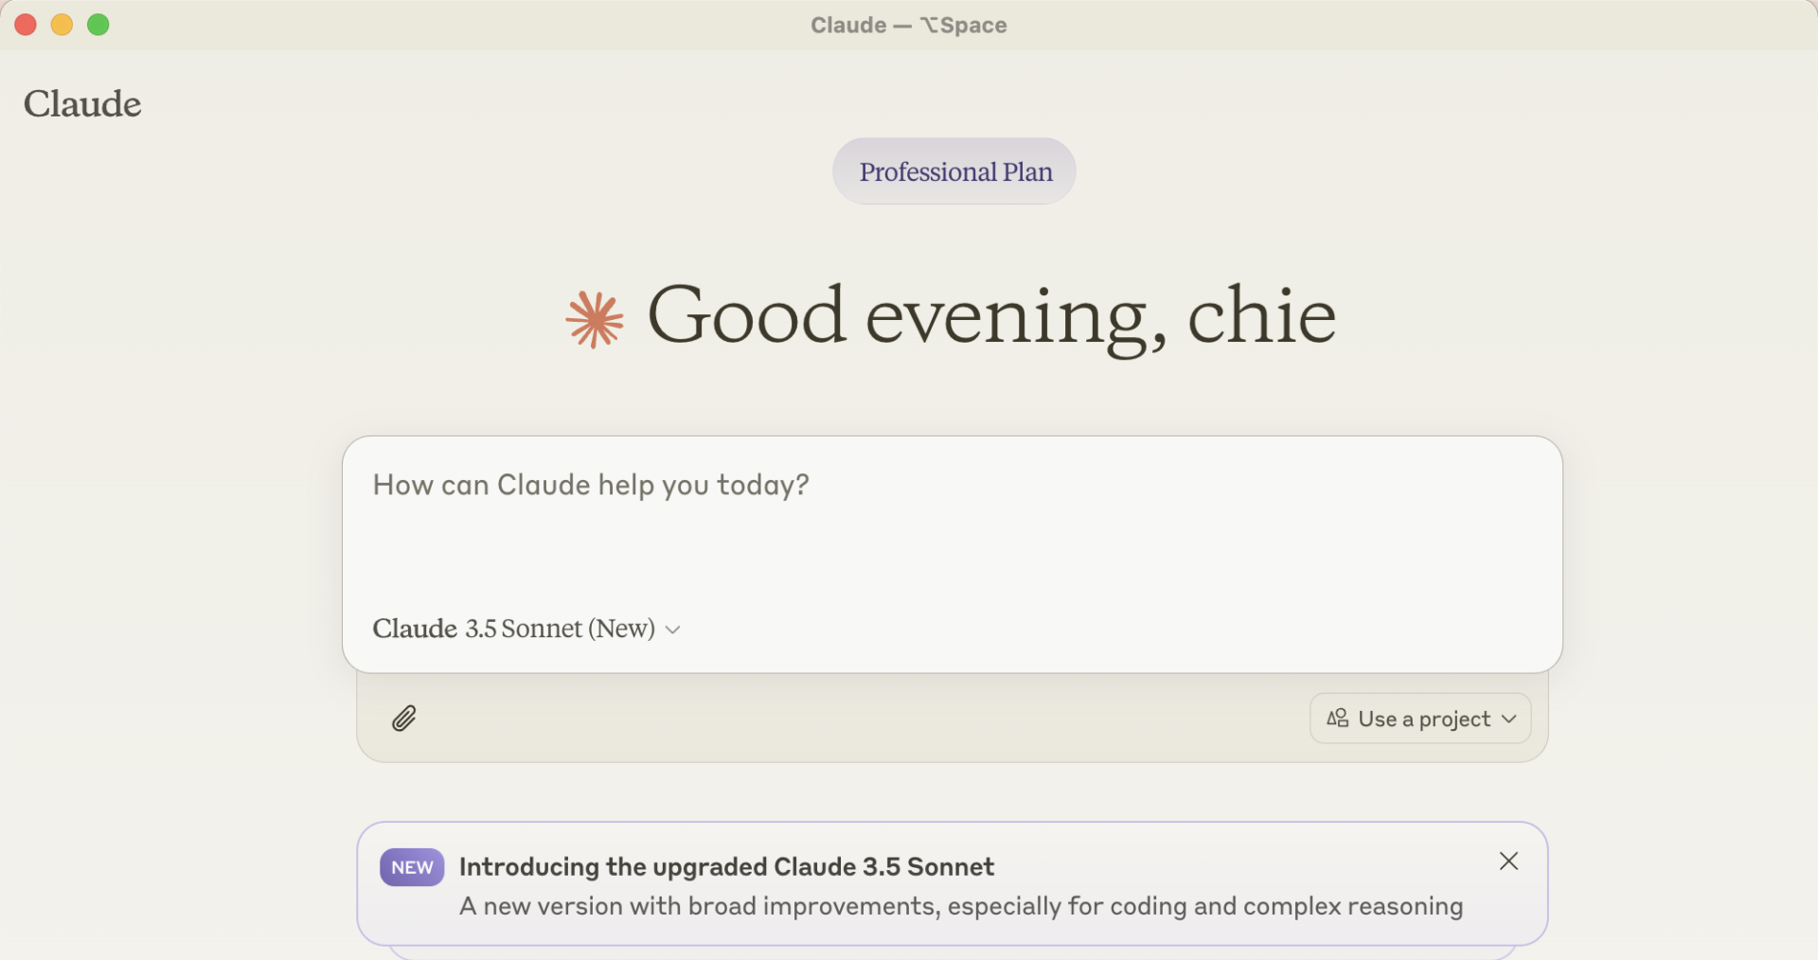Minimize the window using yellow button
Screen dimensions: 1818x960
tap(62, 25)
